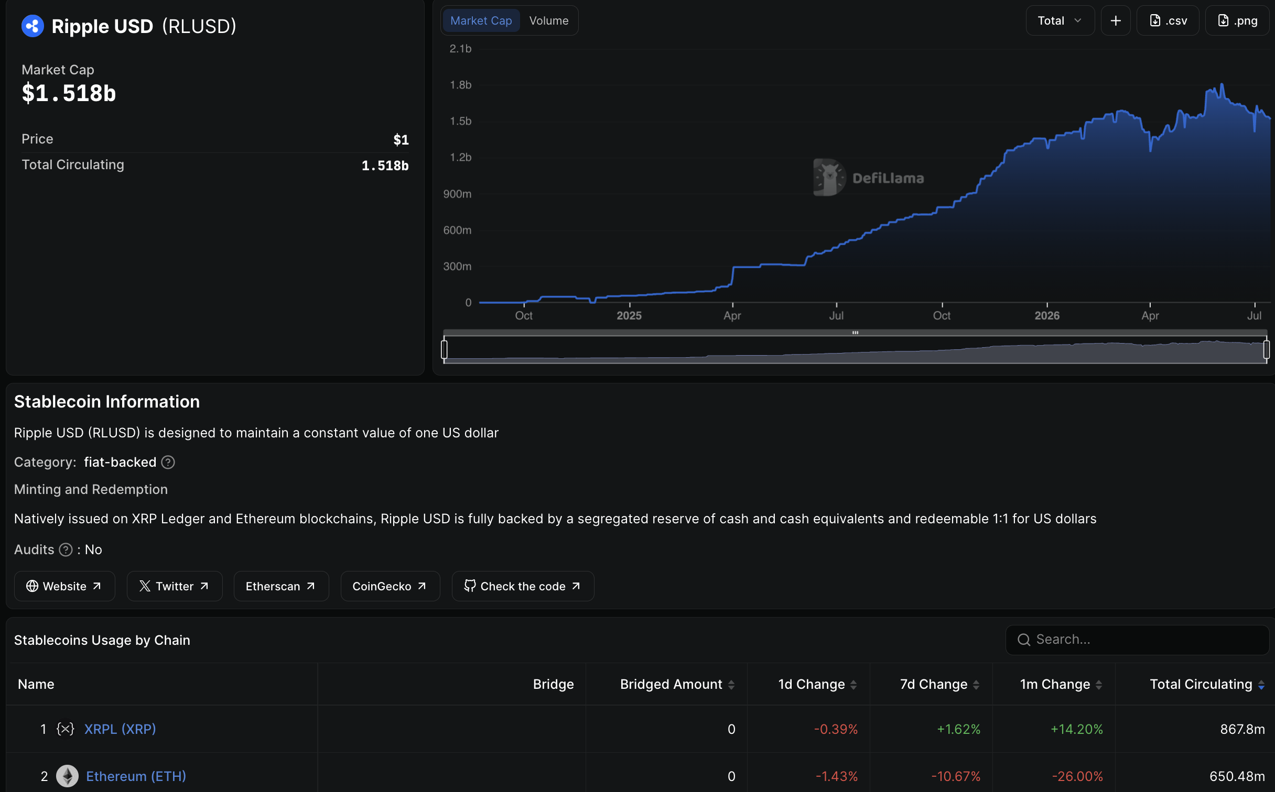Click the arrow icon on Etherscan button
1275x792 pixels.
pos(310,586)
